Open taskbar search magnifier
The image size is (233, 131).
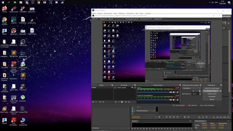coord(9,3)
